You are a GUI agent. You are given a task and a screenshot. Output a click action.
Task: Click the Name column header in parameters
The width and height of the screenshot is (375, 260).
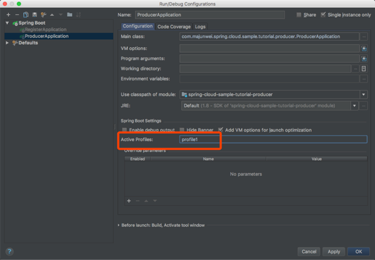tap(208, 159)
